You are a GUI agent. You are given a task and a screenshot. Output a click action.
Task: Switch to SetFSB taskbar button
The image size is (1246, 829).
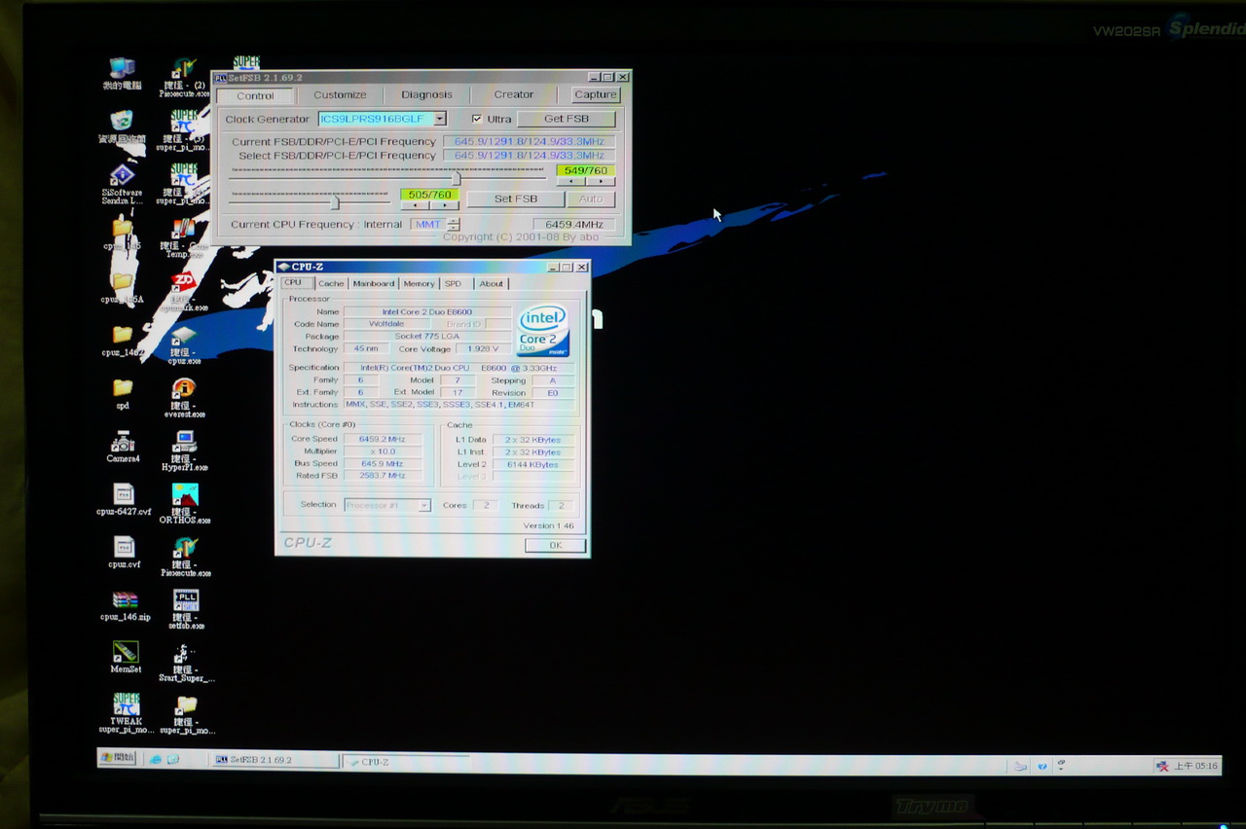pyautogui.click(x=275, y=760)
